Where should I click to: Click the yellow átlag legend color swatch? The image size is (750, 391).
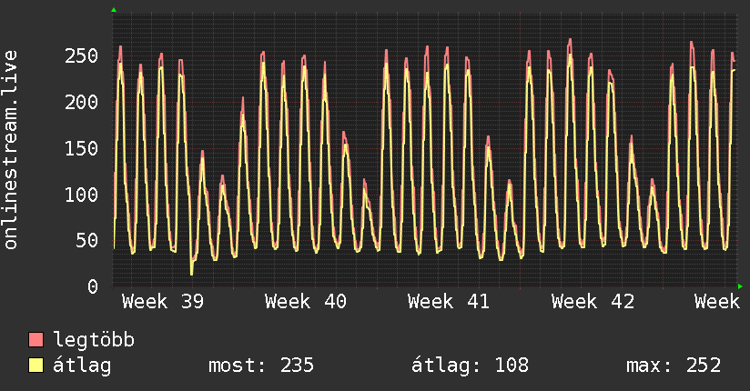[x=35, y=366]
